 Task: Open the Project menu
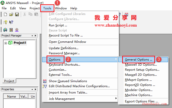point(35,8)
